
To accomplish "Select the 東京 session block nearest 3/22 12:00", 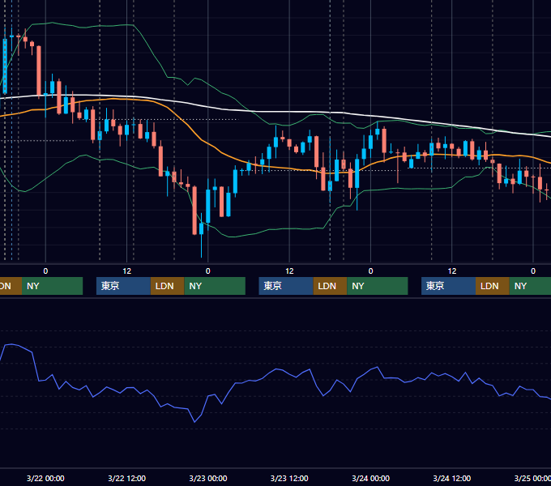I will [x=123, y=286].
